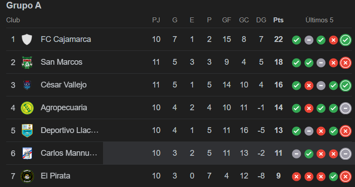355x187 pixels.
Task: Select the César Vallejo team name
Action: (x=63, y=85)
